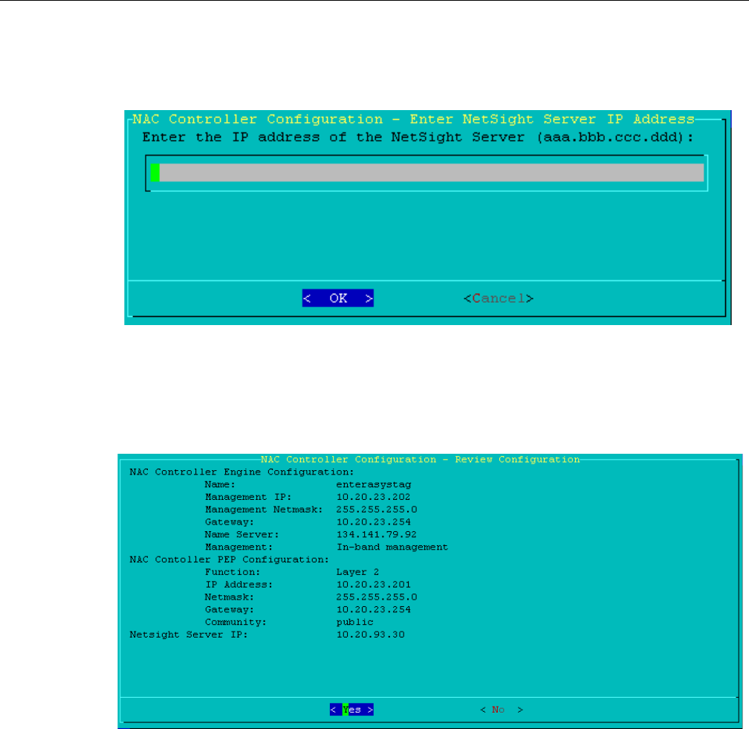Click the 'Community:' label
The image size is (749, 729).
tap(236, 622)
